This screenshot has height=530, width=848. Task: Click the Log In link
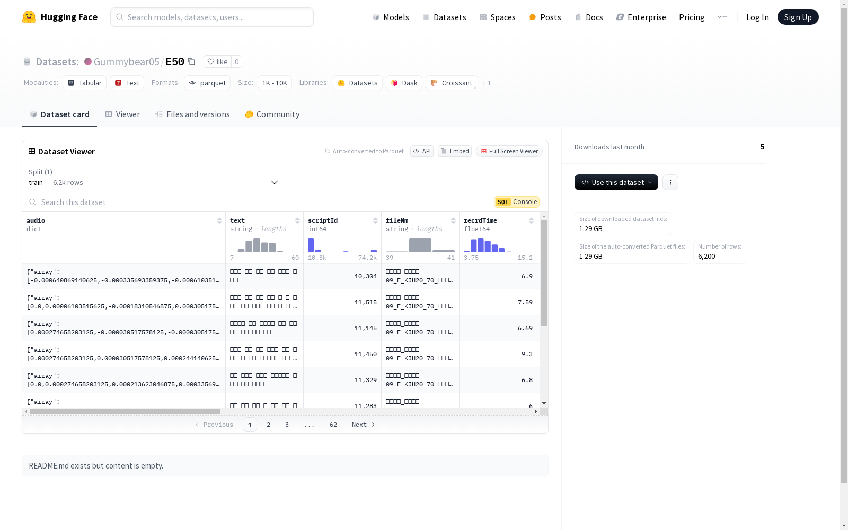[x=757, y=17]
